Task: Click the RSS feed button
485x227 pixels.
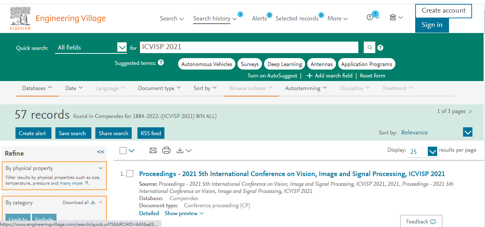Action: (151, 133)
